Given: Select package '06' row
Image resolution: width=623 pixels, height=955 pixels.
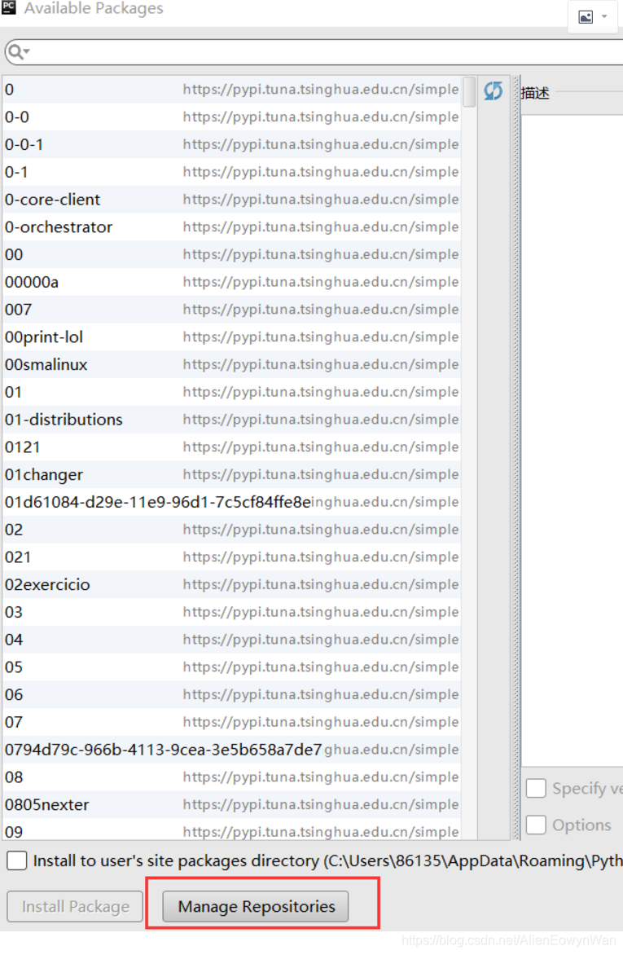Looking at the screenshot, I should point(231,694).
